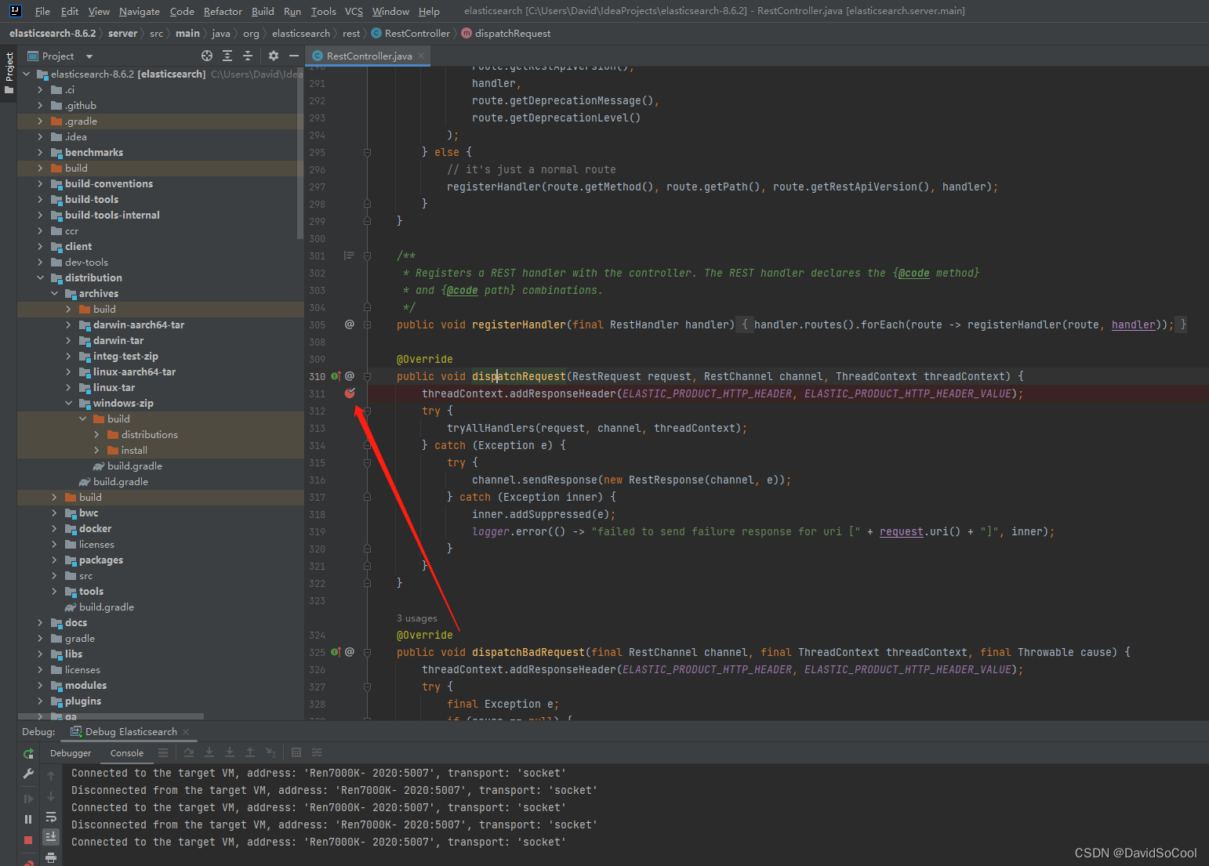This screenshot has height=866, width=1209.
Task: Toggle breakpoint on line 311
Action: tap(350, 393)
